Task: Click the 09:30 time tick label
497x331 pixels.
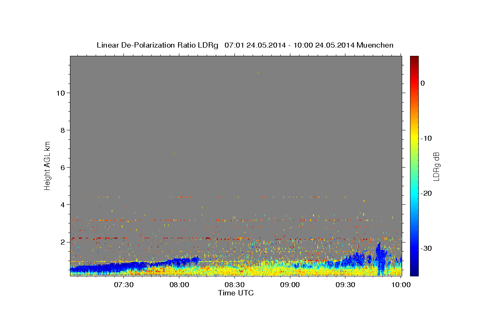Action: [x=346, y=285]
